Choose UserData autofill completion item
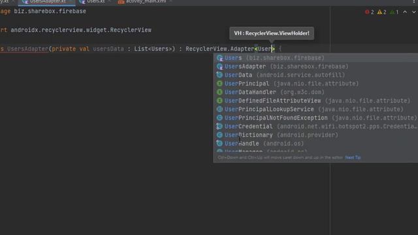The height and width of the screenshot is (235, 418). 315,75
